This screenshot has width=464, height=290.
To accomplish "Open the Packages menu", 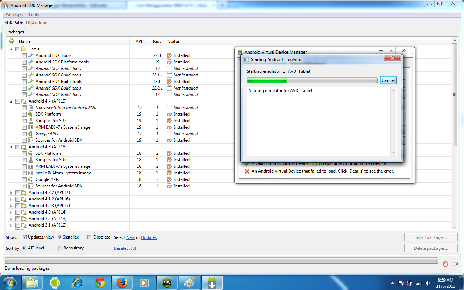I will click(x=14, y=14).
